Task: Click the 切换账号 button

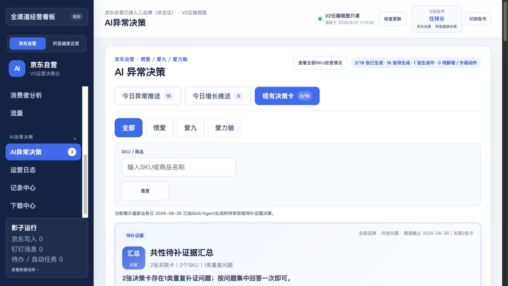Action: coord(477,19)
